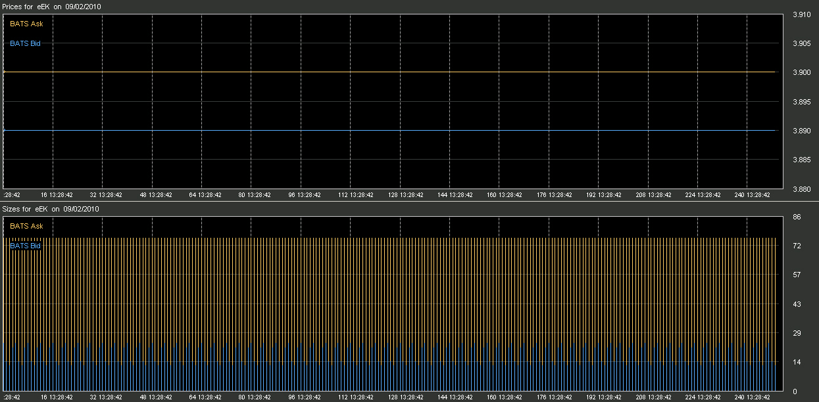The image size is (819, 402).
Task: Click '208 13:28:42' tick under Prices chart
Action: pos(653,195)
